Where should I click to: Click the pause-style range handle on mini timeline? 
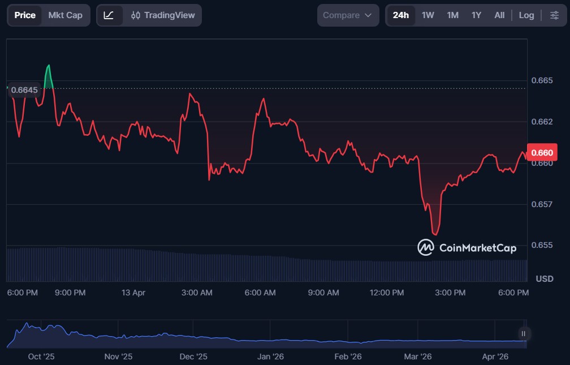[524, 334]
